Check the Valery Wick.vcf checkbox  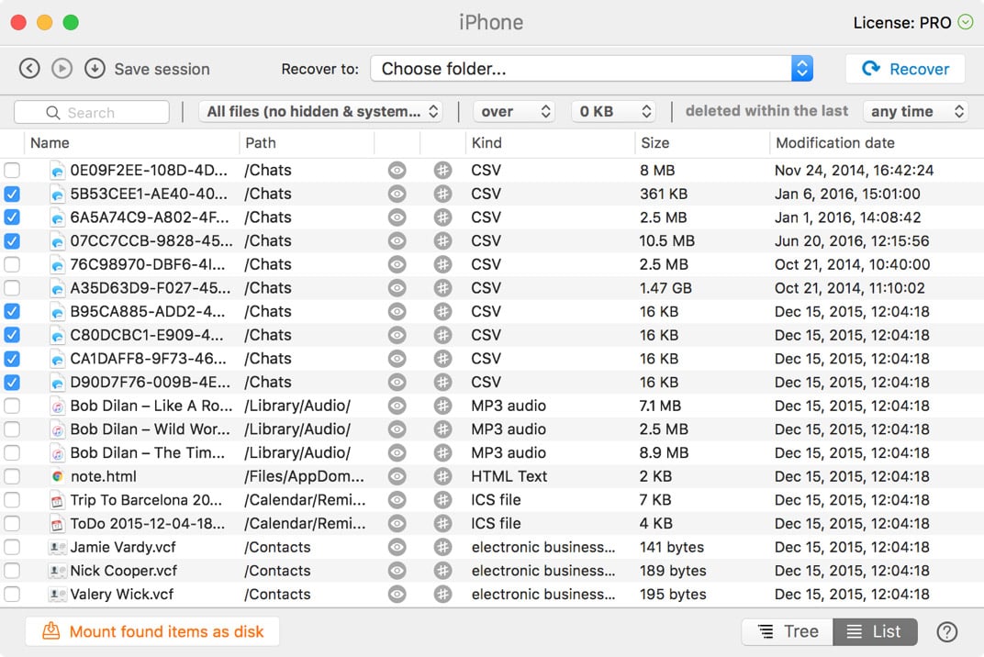[x=12, y=595]
